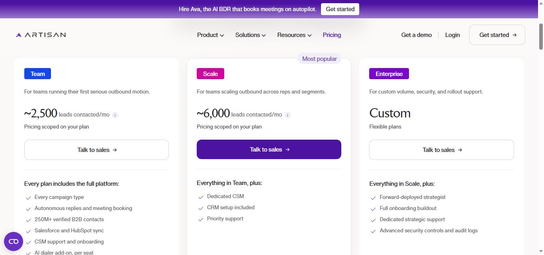
Task: Click info icon next to ~6,000 leads
Action: click(x=288, y=115)
